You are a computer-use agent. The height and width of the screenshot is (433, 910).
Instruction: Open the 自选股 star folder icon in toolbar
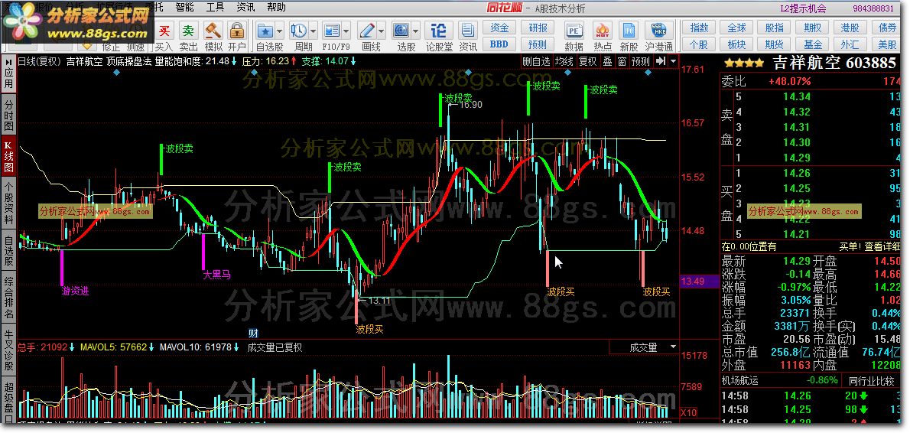tap(265, 30)
